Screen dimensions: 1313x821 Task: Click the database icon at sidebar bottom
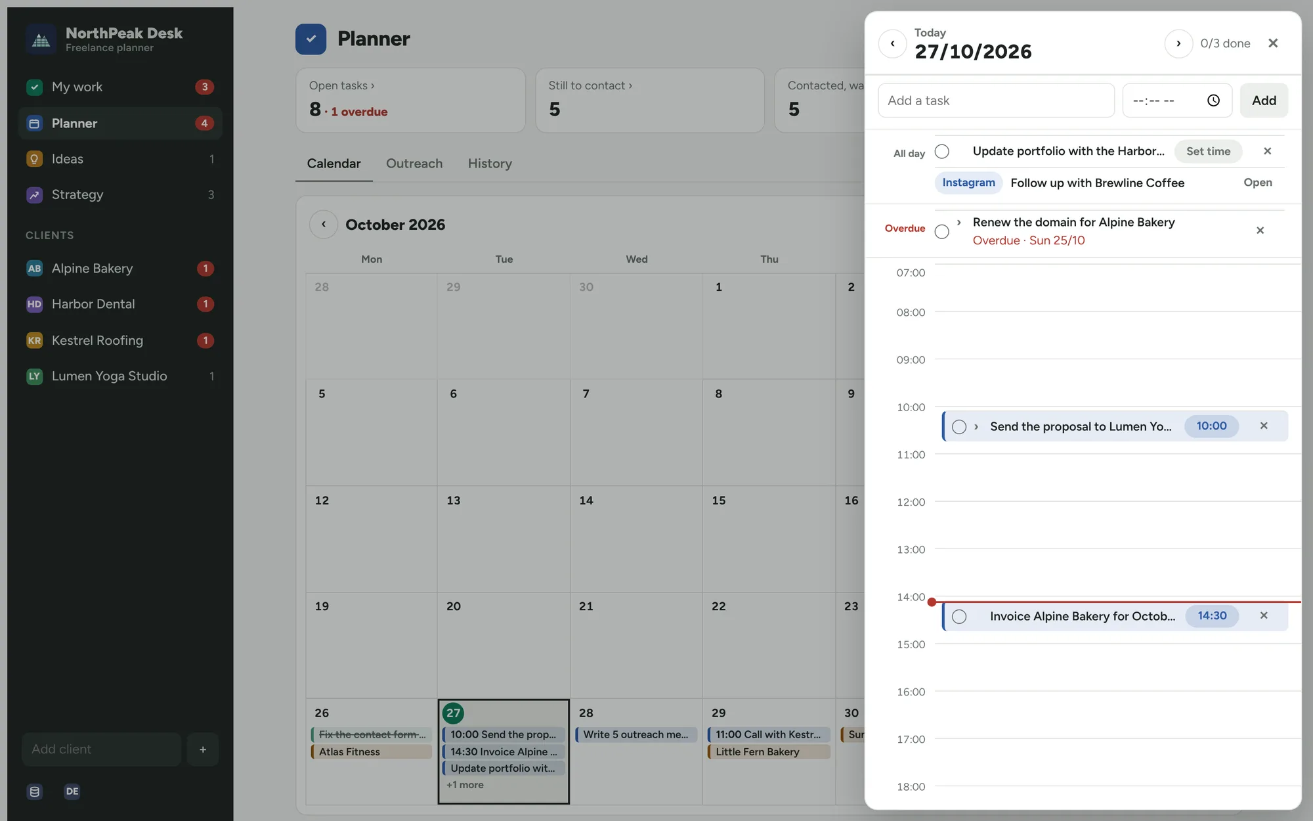click(35, 791)
